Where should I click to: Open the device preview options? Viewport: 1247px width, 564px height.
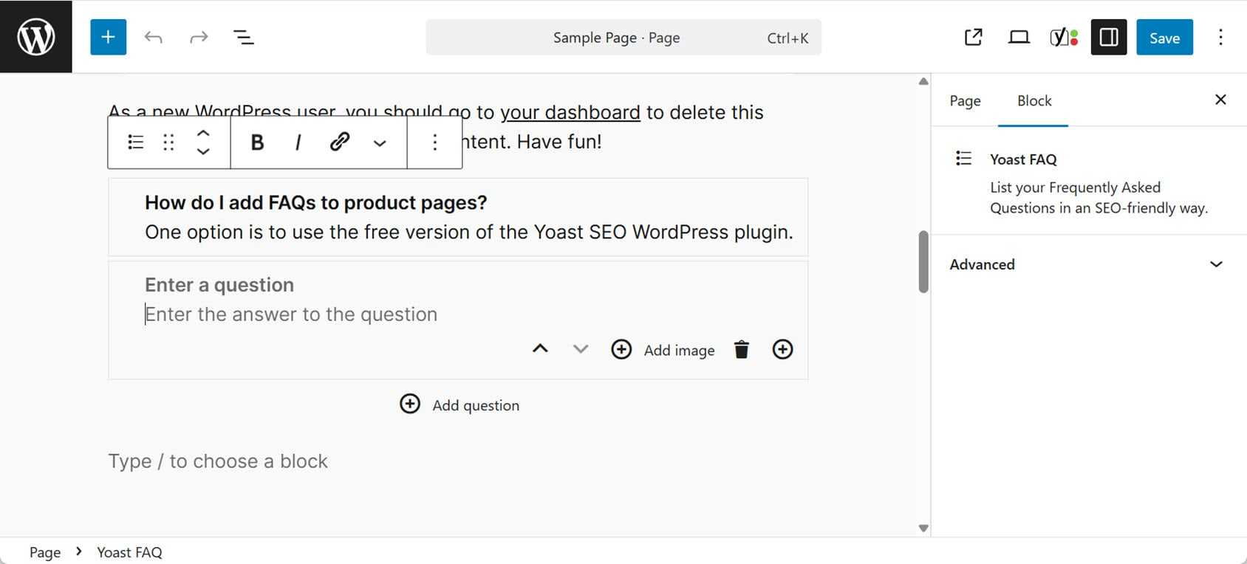pyautogui.click(x=1019, y=37)
